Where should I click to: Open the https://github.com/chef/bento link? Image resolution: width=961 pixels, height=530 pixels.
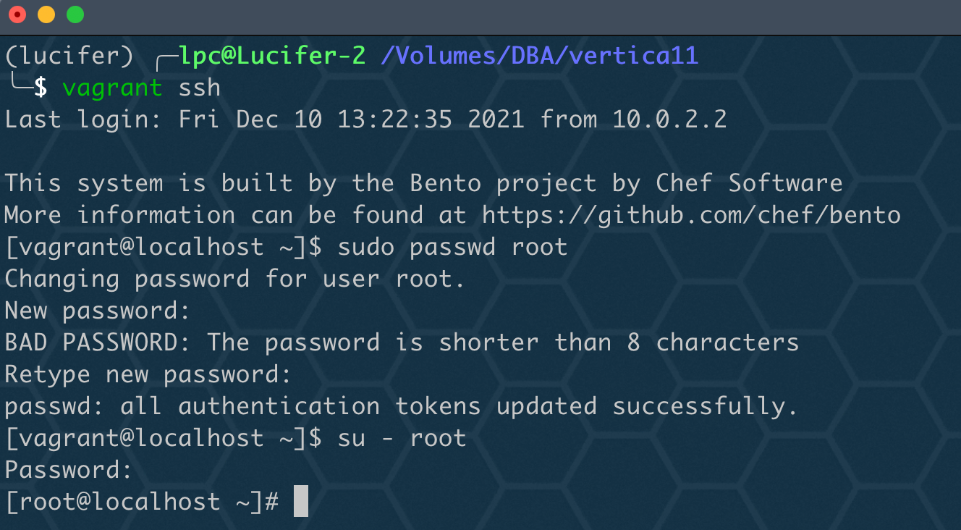click(x=691, y=215)
